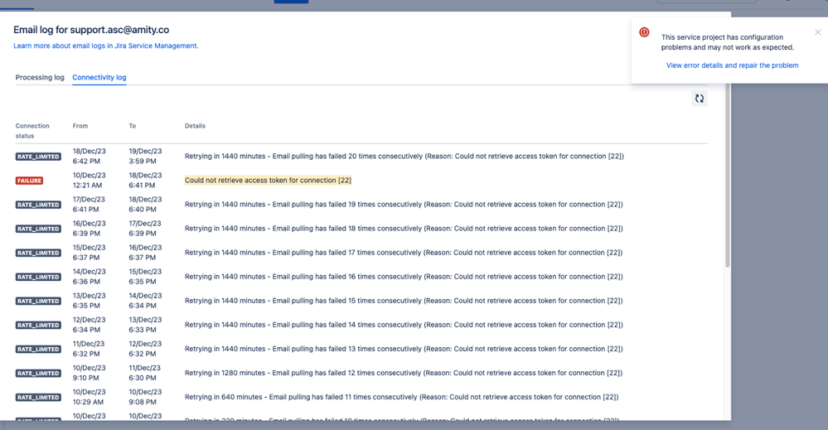Click the red error icon in notification
The image size is (828, 430).
(644, 32)
